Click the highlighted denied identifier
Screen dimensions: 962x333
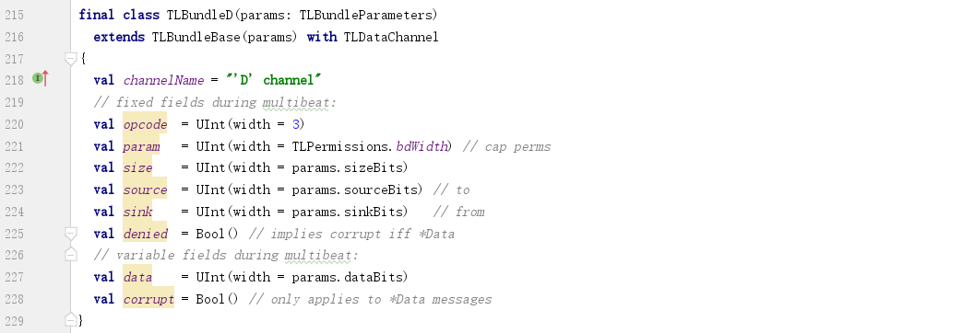tap(145, 234)
